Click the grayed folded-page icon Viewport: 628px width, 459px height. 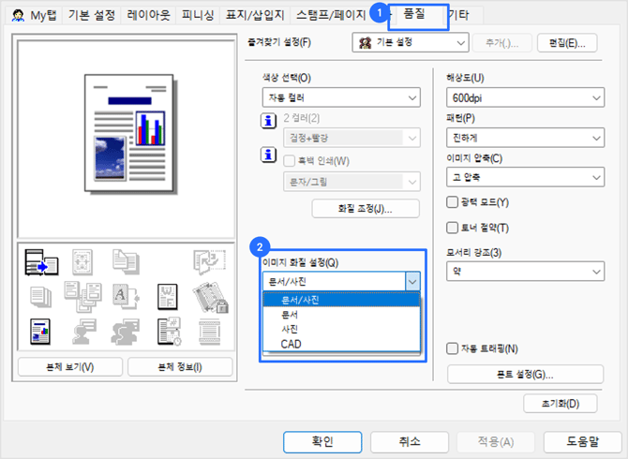[x=209, y=261]
